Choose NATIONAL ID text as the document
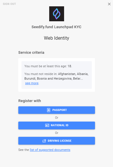This screenshot has height=167, width=113. 60,125
